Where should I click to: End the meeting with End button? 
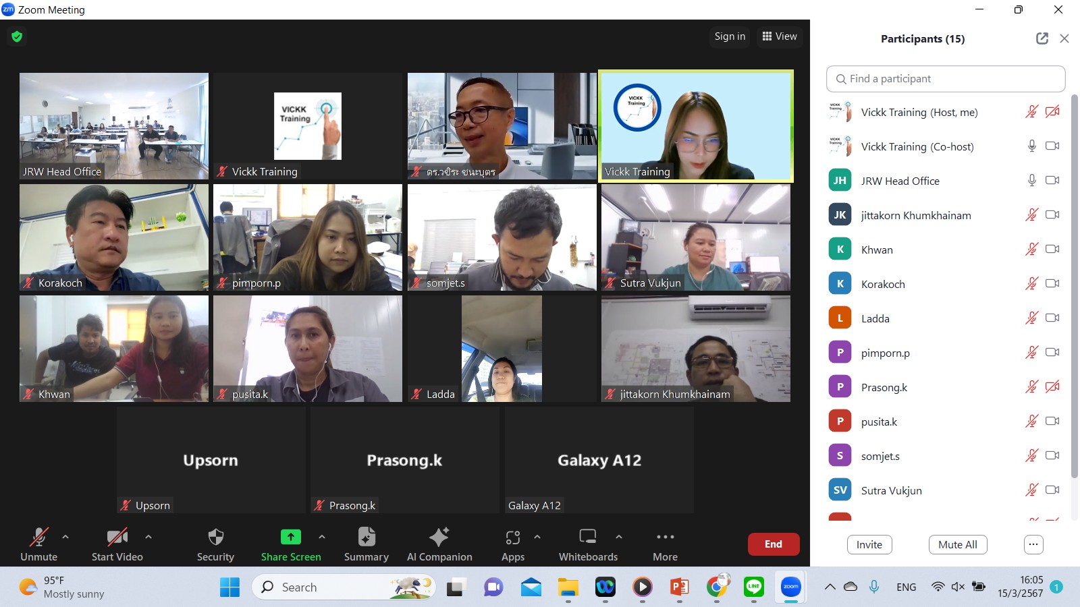774,544
